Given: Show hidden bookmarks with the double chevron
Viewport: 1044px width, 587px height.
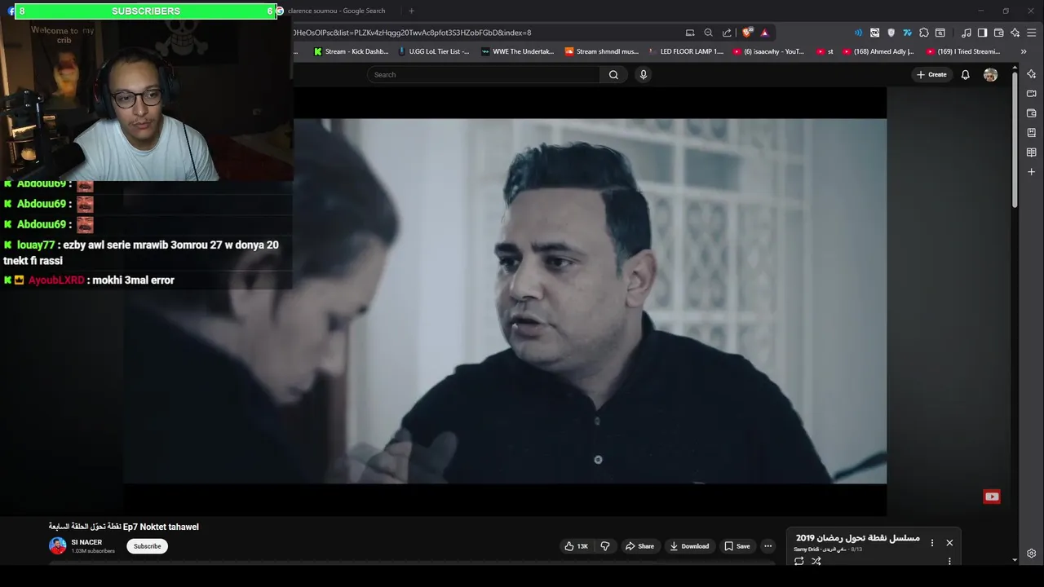Looking at the screenshot, I should 1024,51.
